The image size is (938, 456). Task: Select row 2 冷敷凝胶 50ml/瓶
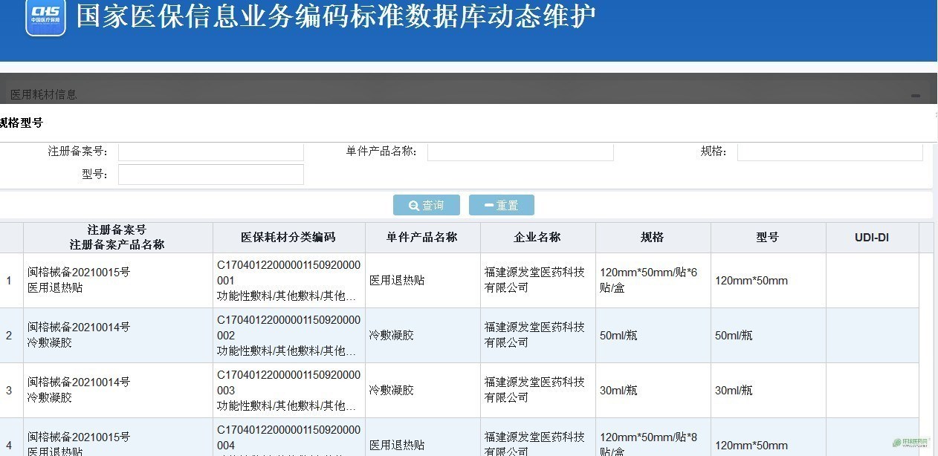[x=79, y=335]
